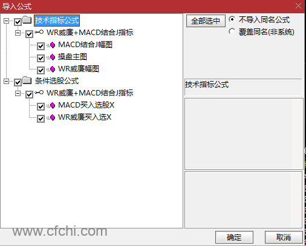Collapse the 技术指标公式 tree node

click(x=7, y=21)
